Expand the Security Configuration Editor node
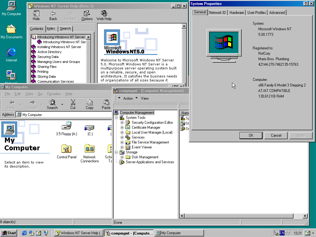316x237 pixels. coord(122,123)
